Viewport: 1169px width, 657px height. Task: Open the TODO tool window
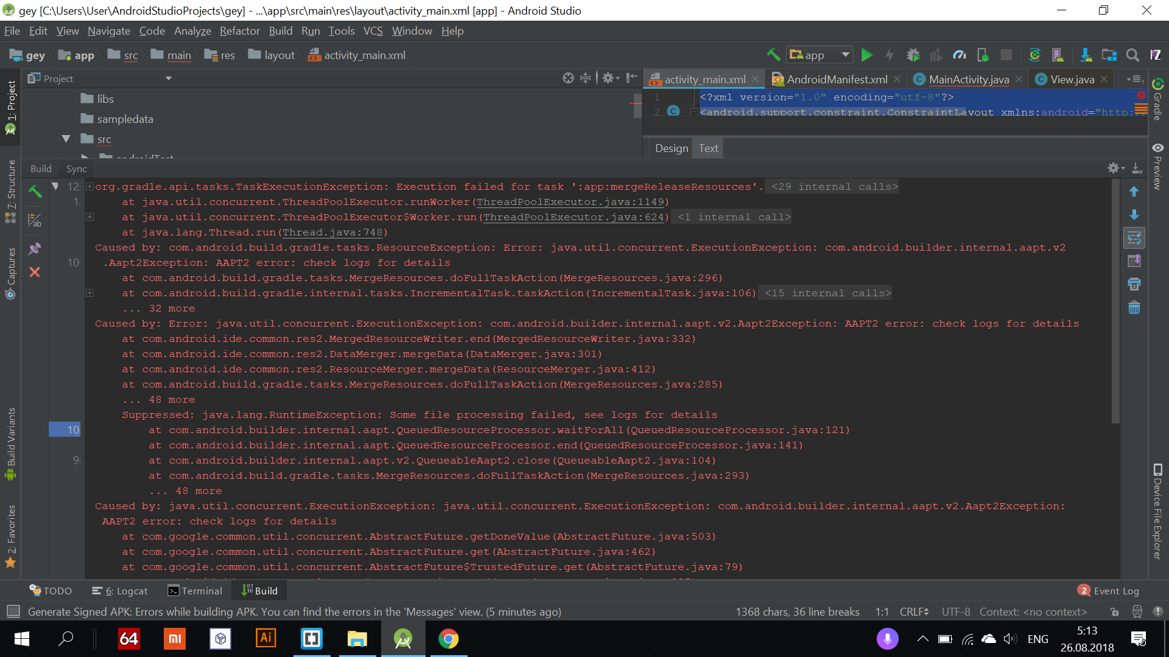(x=51, y=591)
